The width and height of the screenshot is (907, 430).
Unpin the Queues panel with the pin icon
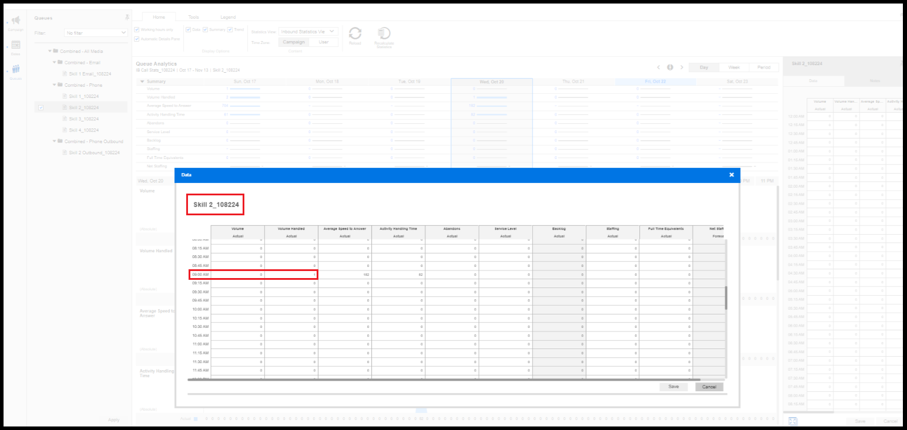[127, 18]
